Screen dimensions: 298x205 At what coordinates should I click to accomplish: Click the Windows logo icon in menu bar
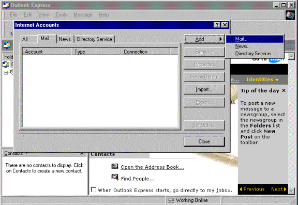(290, 15)
